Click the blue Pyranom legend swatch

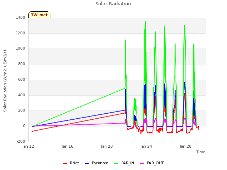pos(87,164)
